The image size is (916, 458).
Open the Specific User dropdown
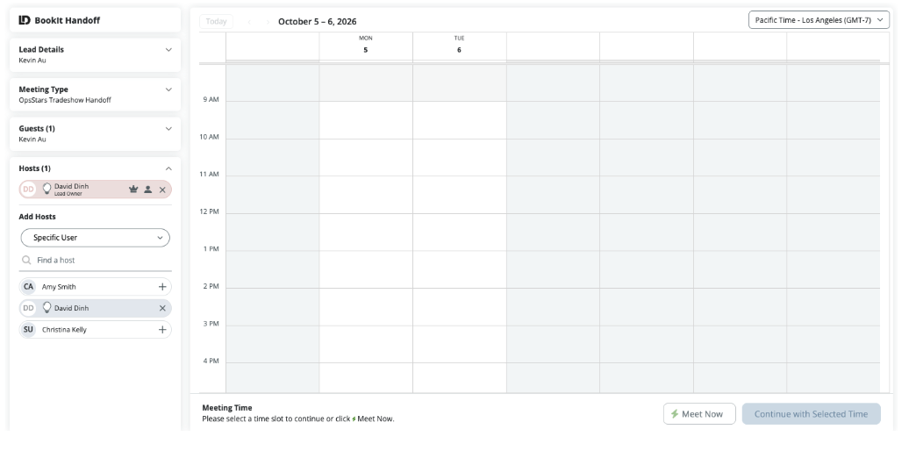coord(96,238)
